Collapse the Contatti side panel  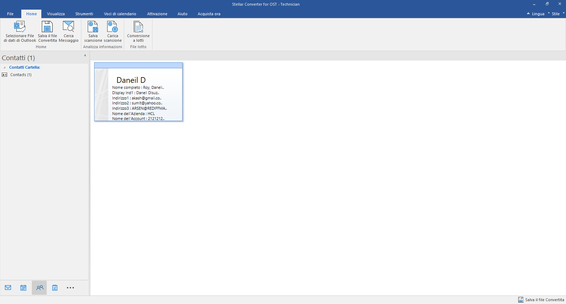85,55
